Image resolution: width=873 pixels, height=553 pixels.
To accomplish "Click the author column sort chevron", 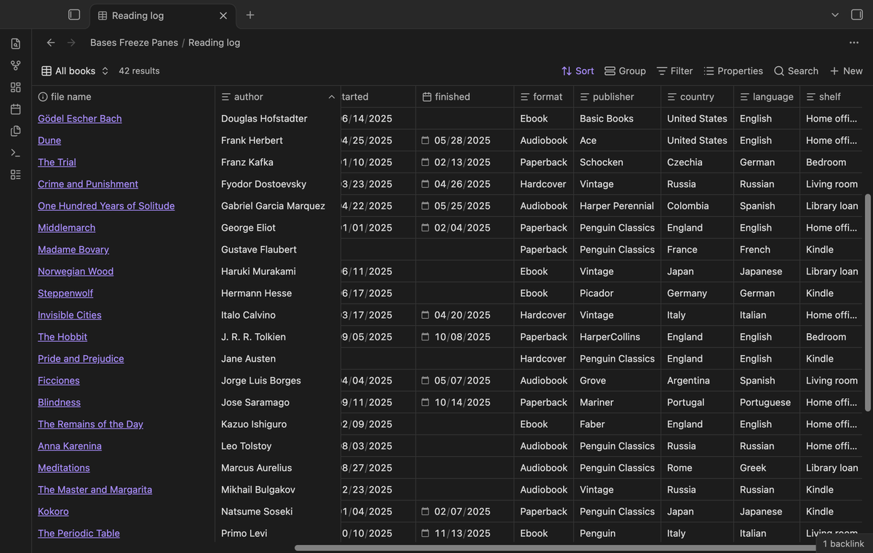I will pos(332,97).
